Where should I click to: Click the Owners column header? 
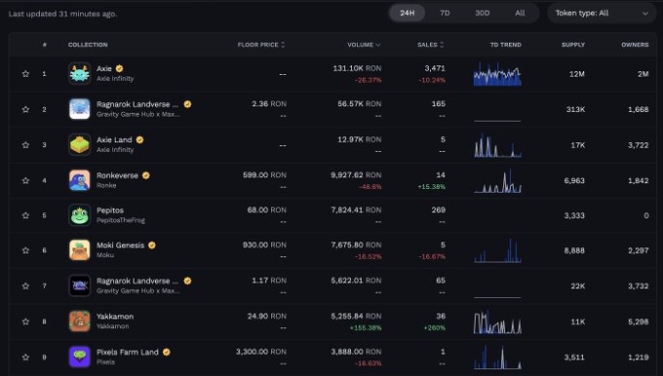[x=635, y=45]
